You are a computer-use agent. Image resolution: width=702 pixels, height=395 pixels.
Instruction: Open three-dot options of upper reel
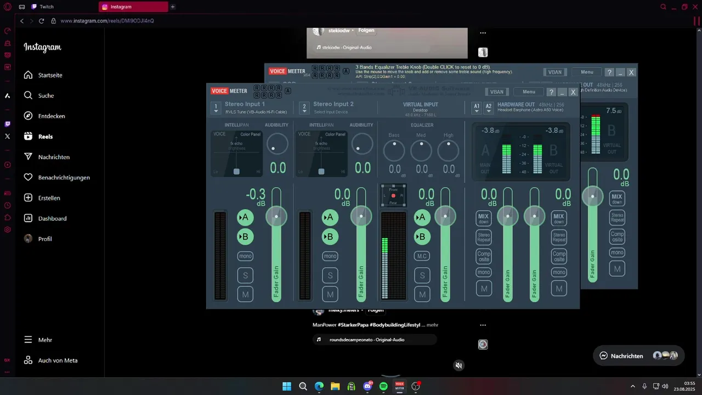point(483,33)
